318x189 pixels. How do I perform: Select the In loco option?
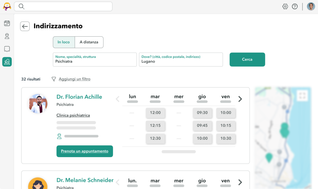[x=64, y=42]
